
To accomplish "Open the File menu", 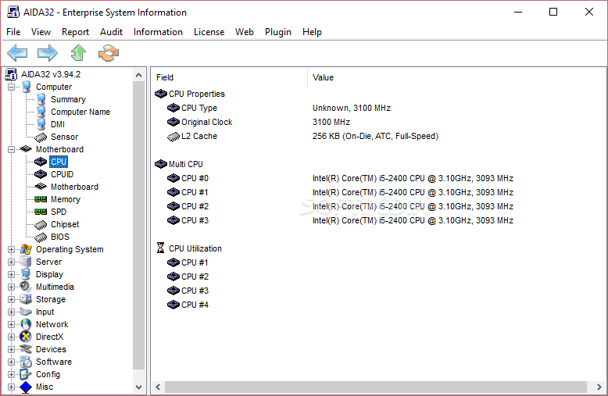I will click(x=13, y=32).
